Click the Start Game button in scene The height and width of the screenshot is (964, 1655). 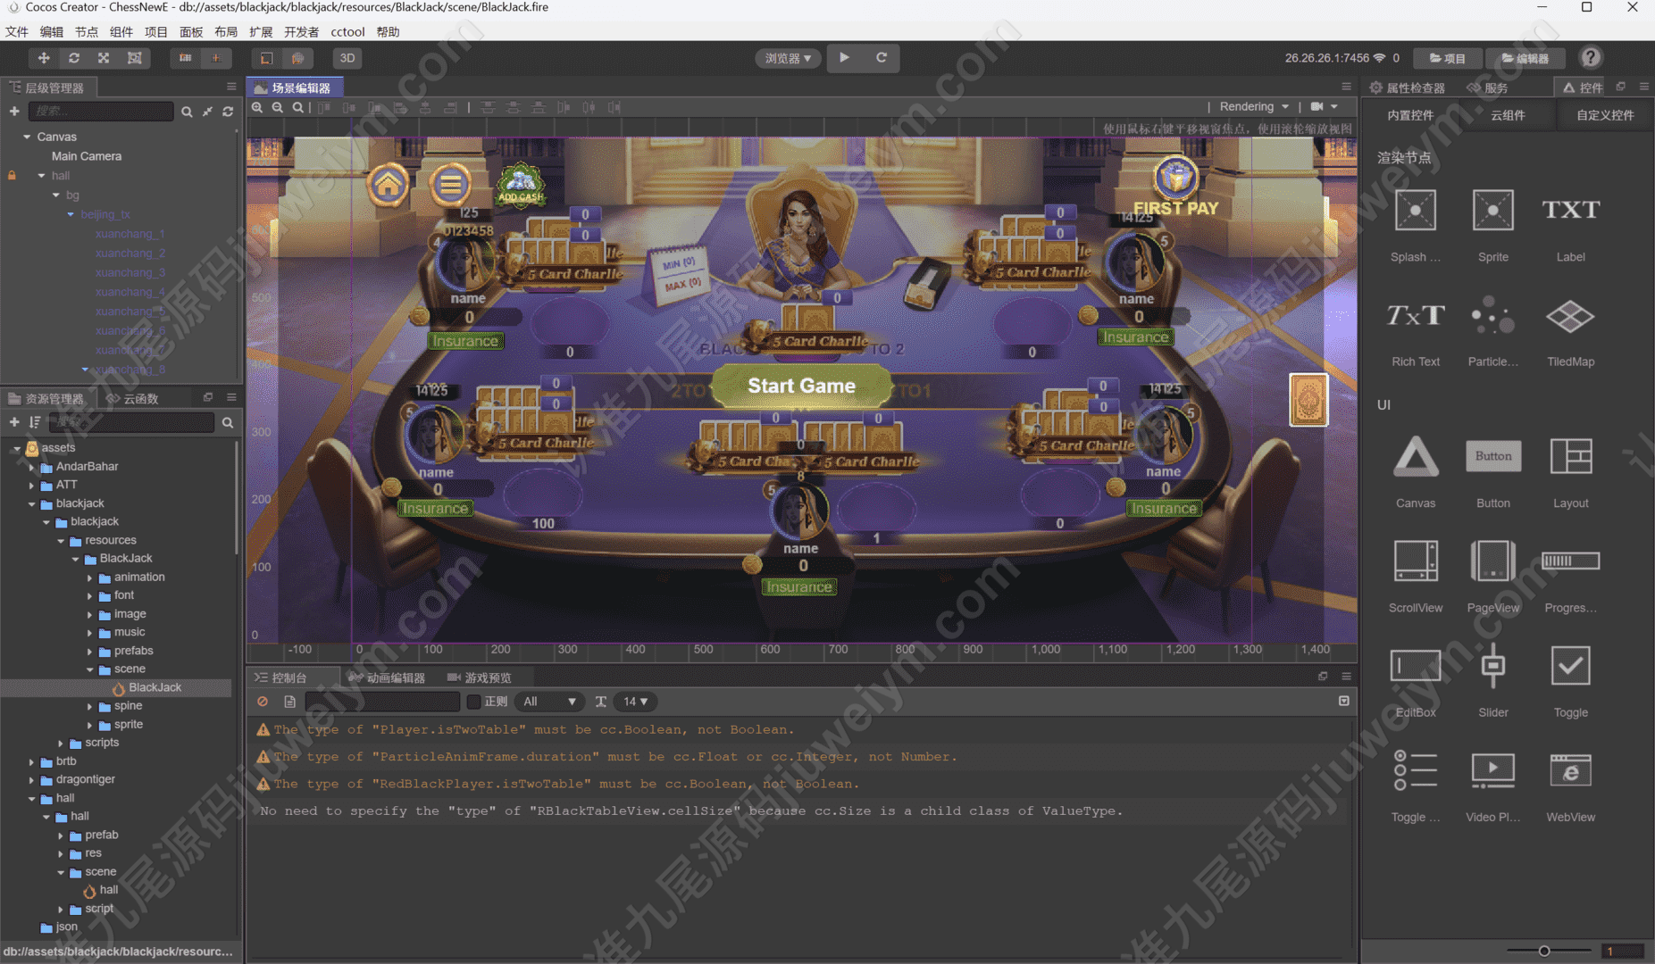point(801,386)
